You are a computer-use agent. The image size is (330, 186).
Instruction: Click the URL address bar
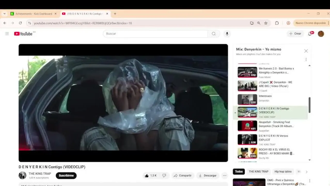139,23
